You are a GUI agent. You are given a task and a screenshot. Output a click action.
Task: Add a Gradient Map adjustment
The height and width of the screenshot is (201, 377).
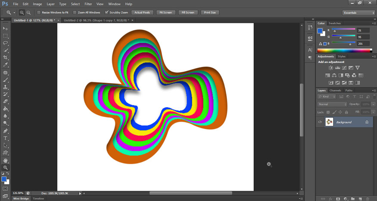tap(358, 83)
